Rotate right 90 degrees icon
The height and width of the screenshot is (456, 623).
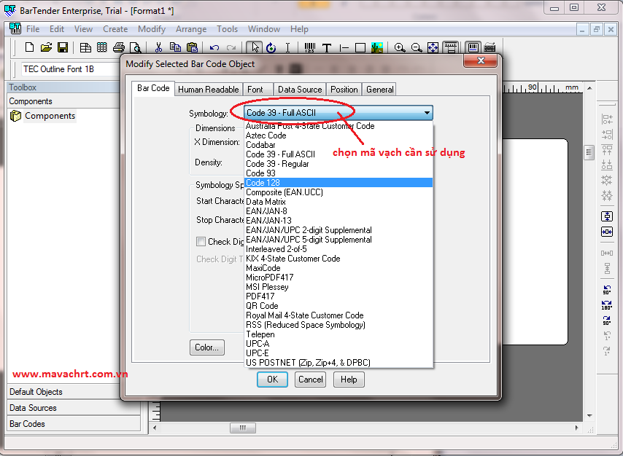pyautogui.click(x=607, y=321)
